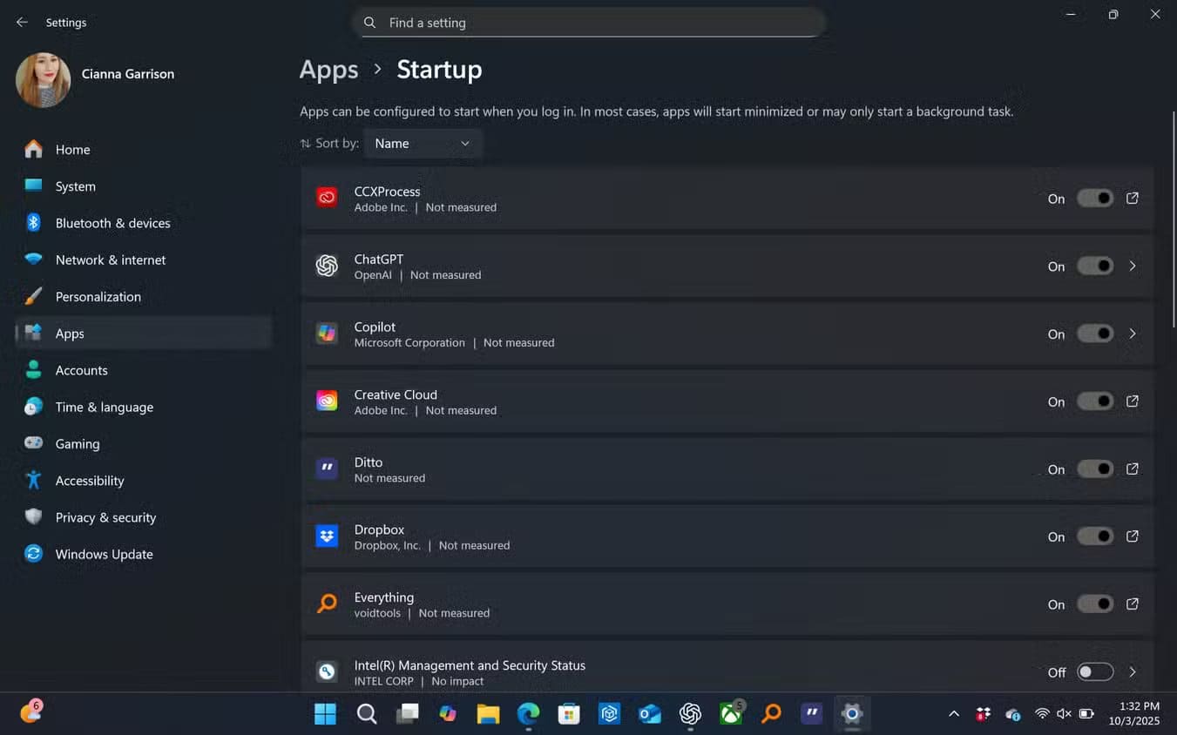Click the "INTEL CORP" publisher text

383,681
